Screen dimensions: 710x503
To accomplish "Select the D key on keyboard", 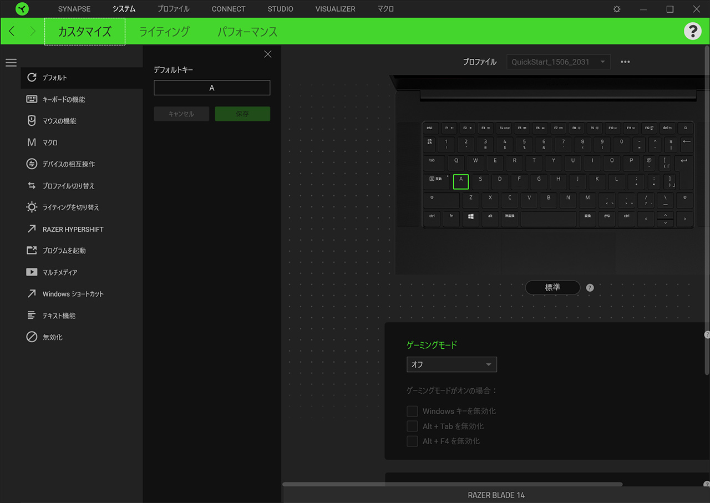I will point(500,181).
